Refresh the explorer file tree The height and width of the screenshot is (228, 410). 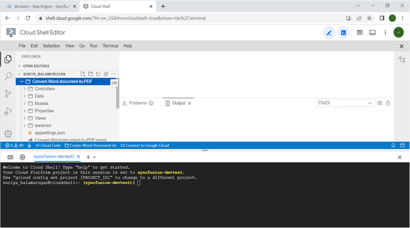[98, 74]
